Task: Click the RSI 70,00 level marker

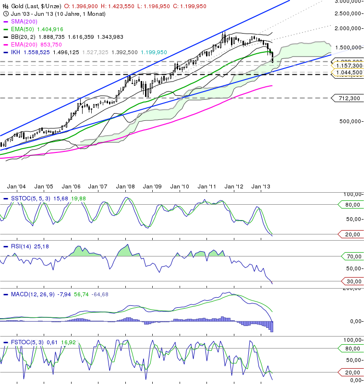Action: pos(352,256)
